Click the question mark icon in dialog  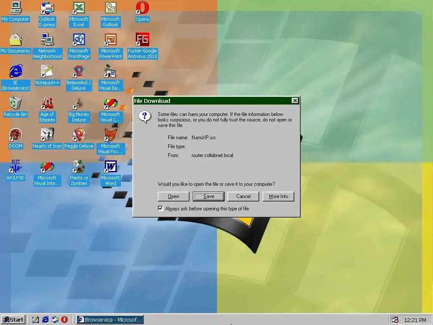145,117
